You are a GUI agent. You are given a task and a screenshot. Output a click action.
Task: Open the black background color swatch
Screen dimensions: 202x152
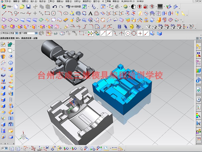[160, 7]
